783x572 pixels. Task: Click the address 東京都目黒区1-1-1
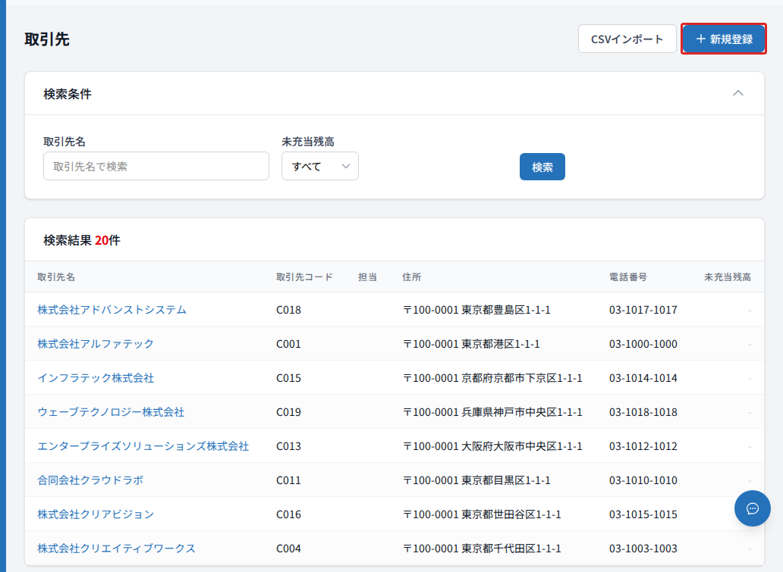pos(506,480)
